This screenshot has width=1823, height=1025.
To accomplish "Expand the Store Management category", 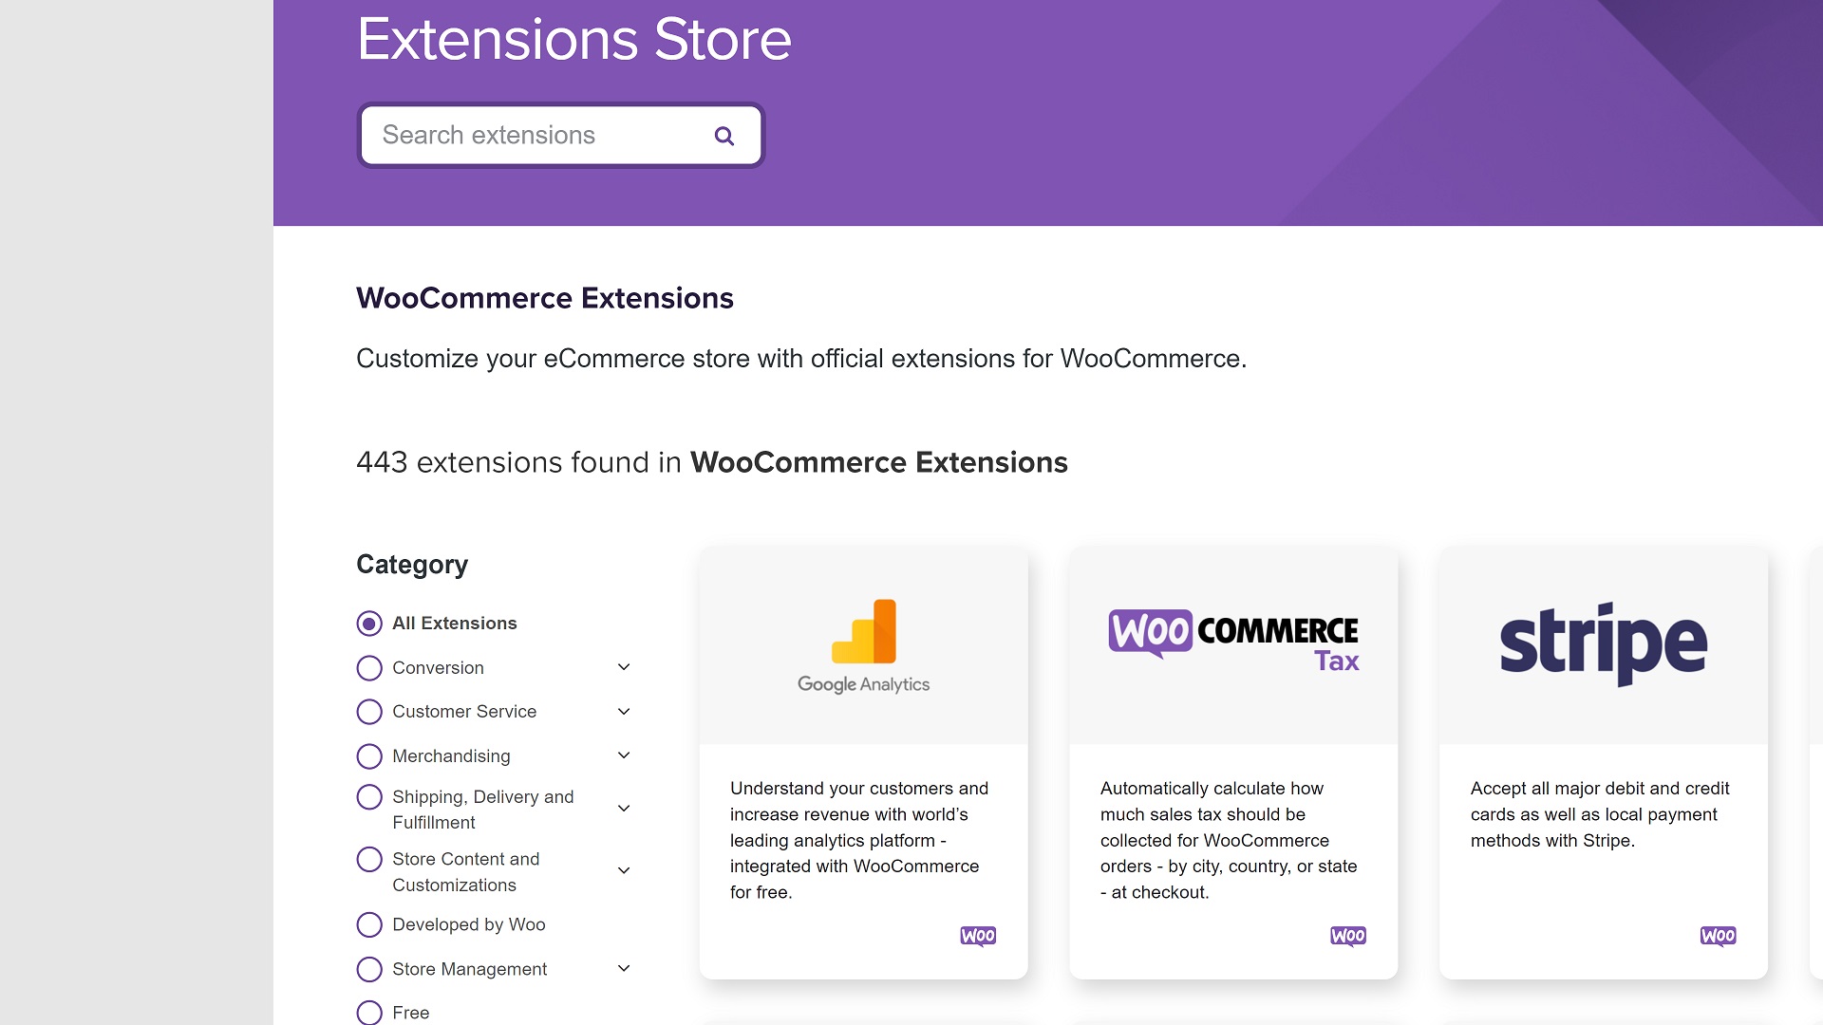I will 626,969.
